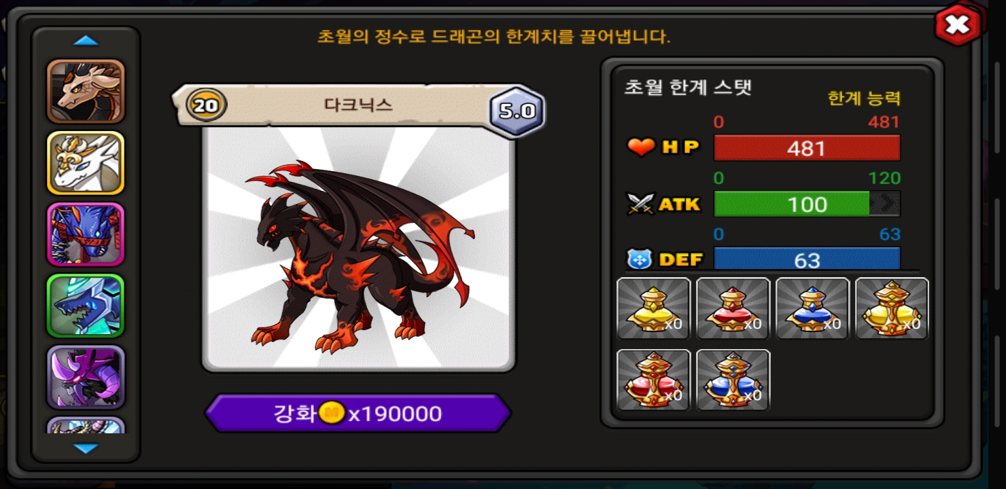Choose the blue dragon with pink frame

pos(86,234)
